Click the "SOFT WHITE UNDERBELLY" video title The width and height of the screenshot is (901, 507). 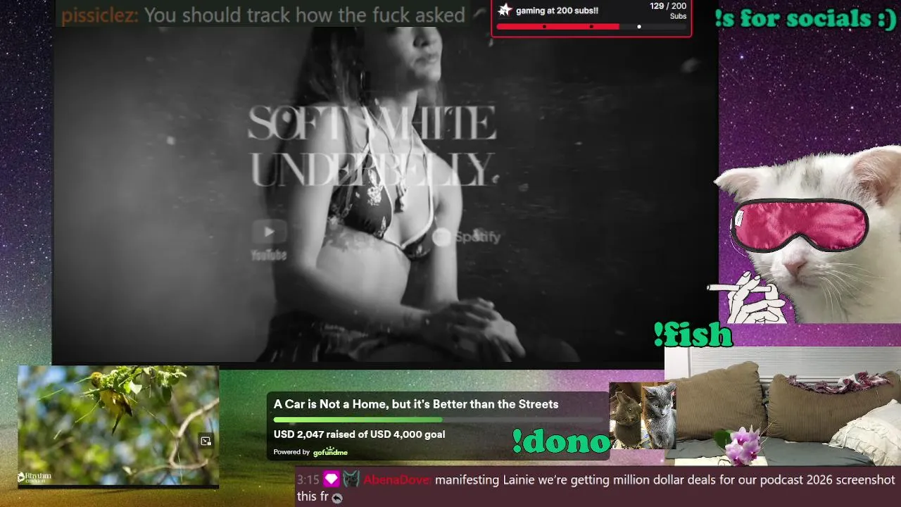coord(373,146)
